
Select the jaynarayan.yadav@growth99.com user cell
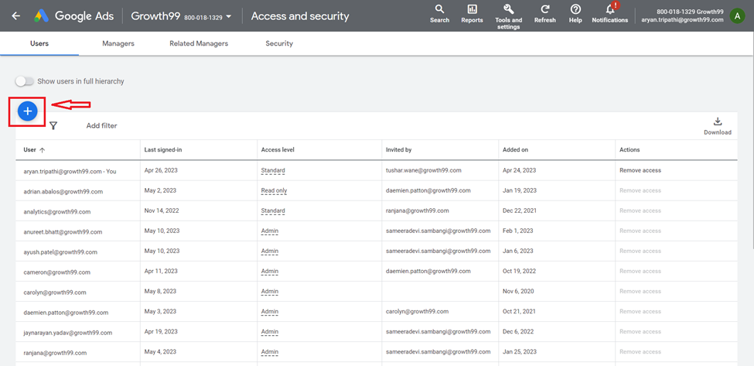pyautogui.click(x=68, y=332)
